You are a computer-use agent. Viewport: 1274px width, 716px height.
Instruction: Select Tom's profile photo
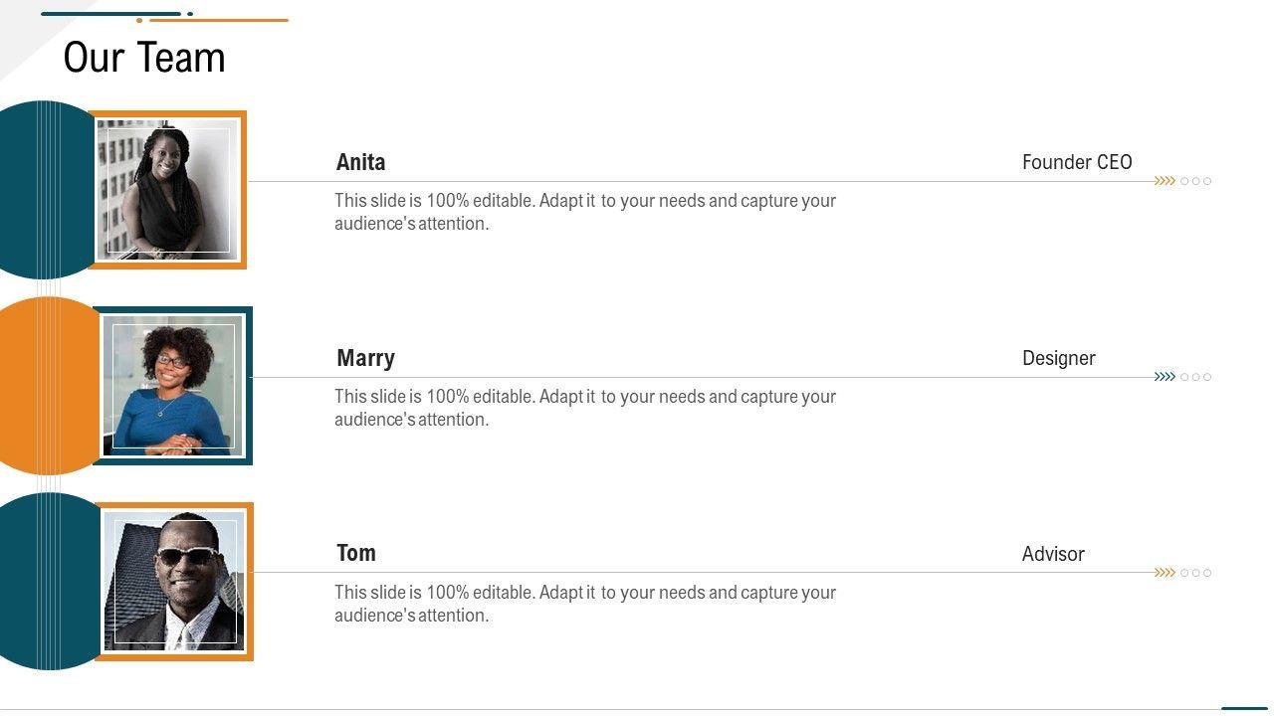click(x=174, y=582)
